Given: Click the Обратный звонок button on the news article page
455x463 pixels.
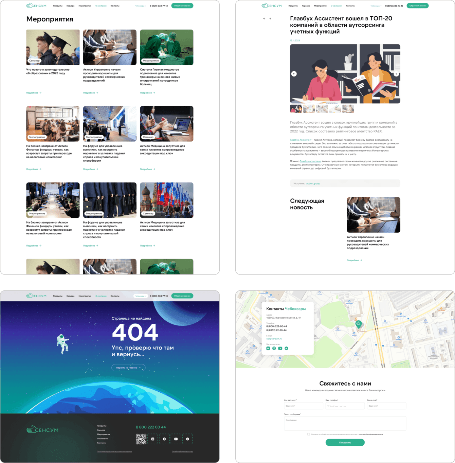Looking at the screenshot, I should tap(418, 6).
